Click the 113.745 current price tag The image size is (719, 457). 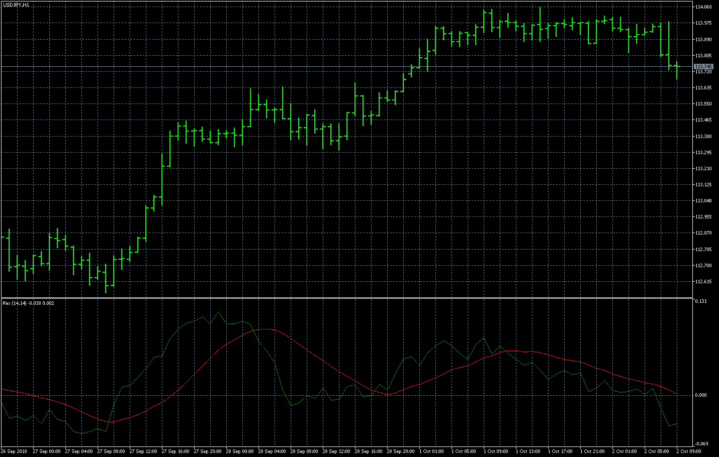pos(703,66)
